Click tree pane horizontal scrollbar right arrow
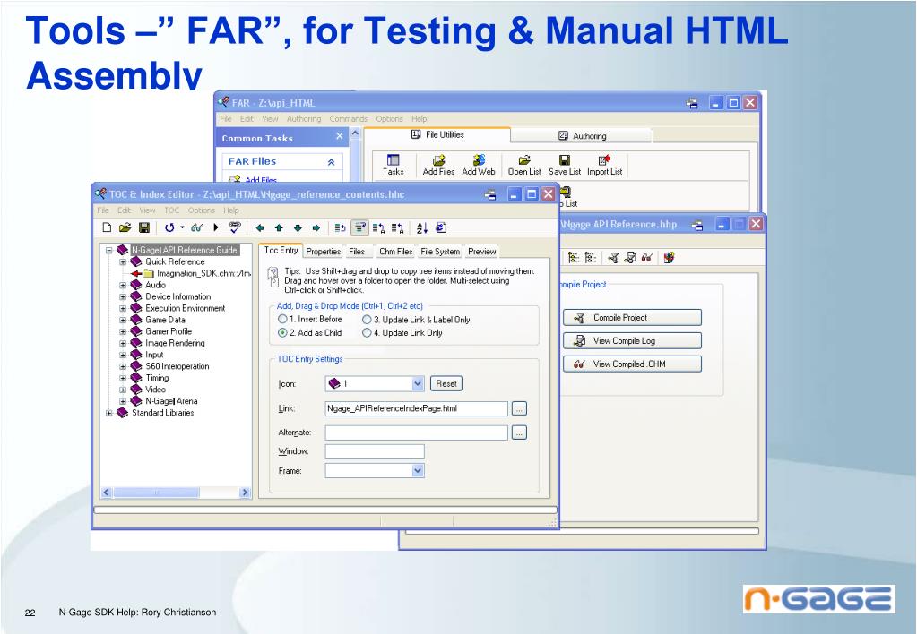 (x=245, y=493)
